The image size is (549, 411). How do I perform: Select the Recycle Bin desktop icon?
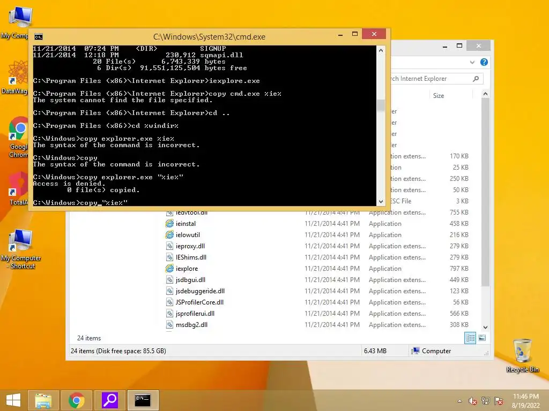522,355
